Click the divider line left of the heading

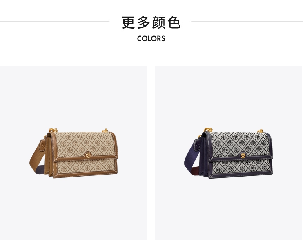(55, 22)
